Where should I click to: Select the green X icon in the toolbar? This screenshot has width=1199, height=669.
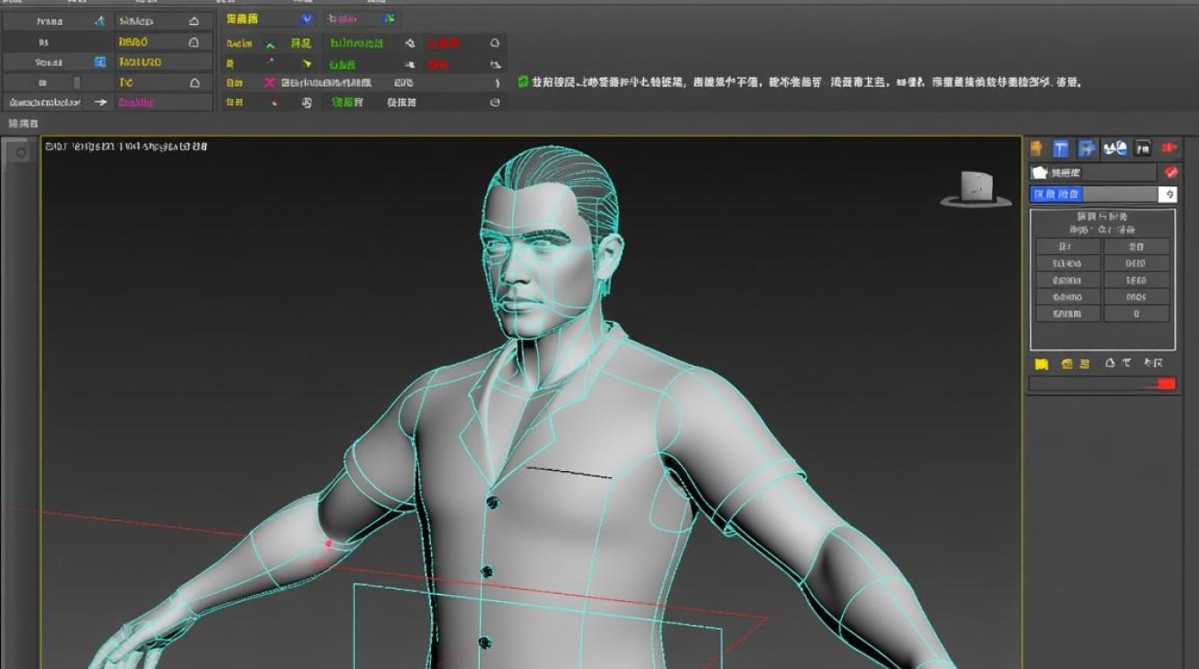tap(269, 44)
